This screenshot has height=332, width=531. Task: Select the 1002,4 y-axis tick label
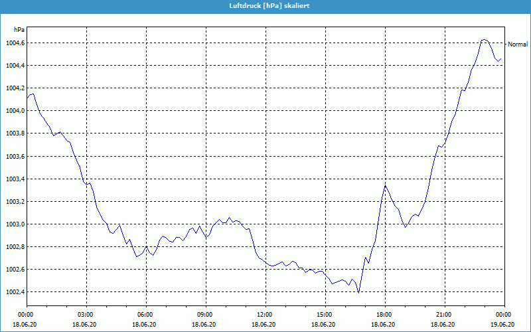click(13, 292)
